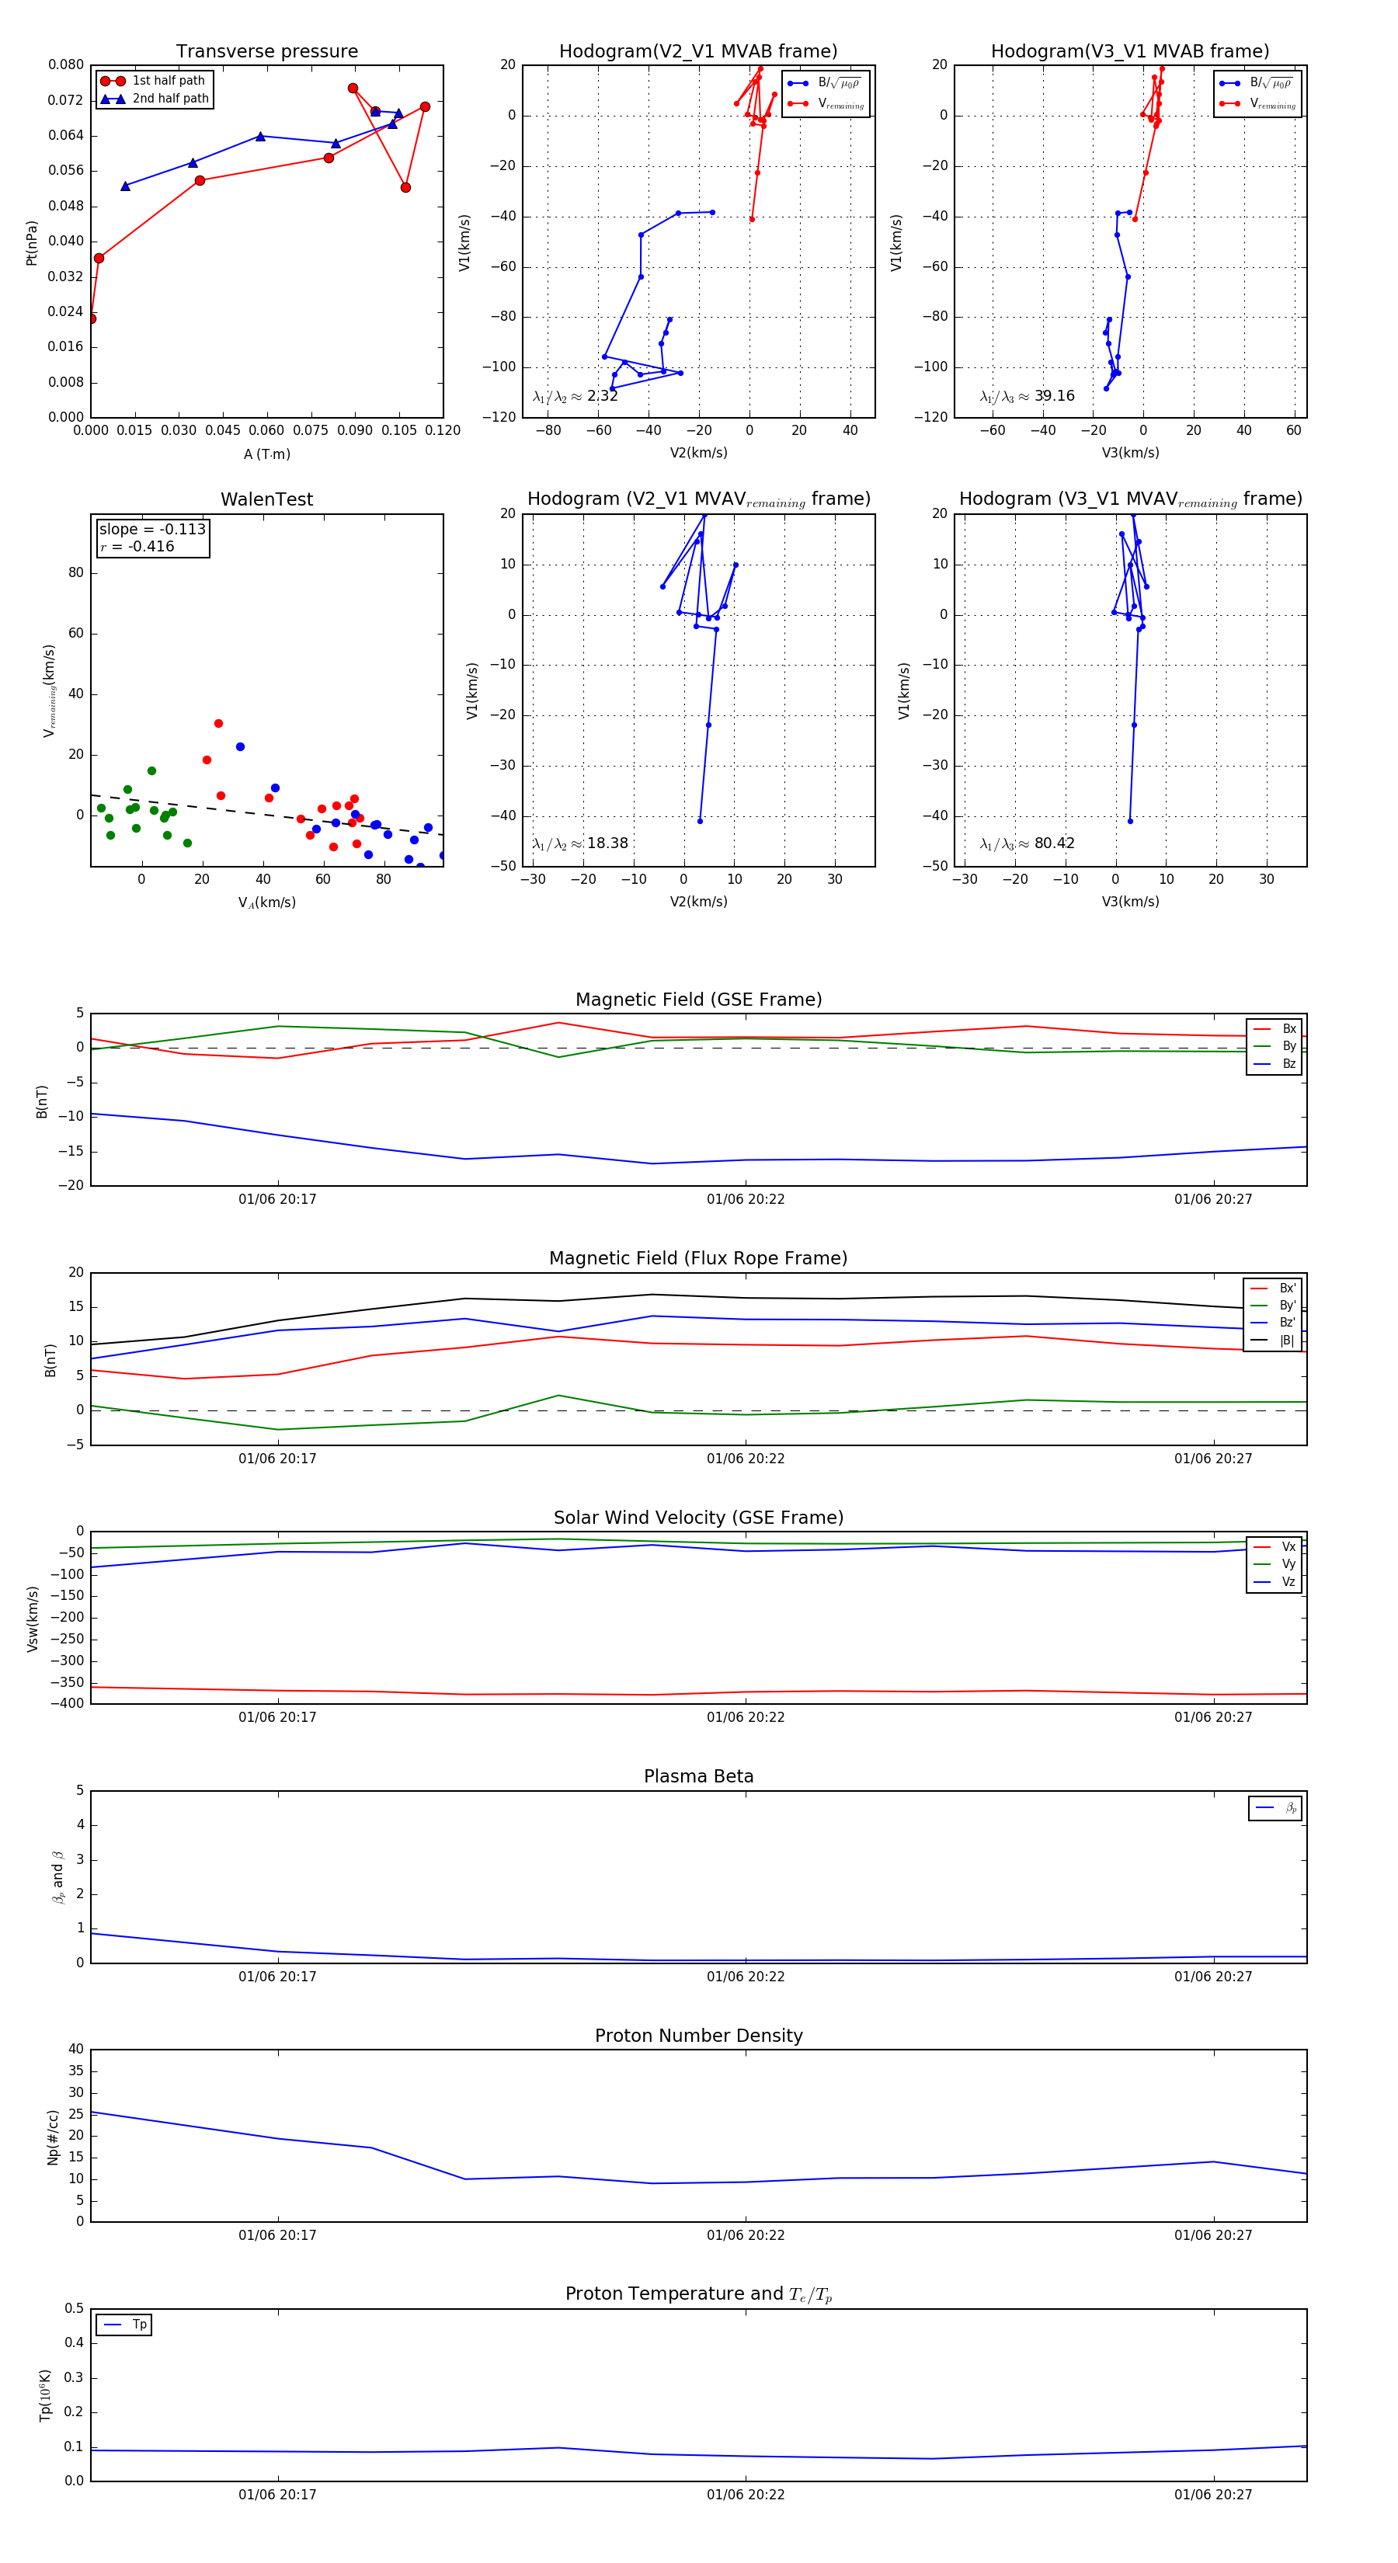Image resolution: width=1398 pixels, height=2563 pixels.
Task: Click 'Hodogram(V3_V1 MVAB frame)' title
Action: tap(1129, 52)
